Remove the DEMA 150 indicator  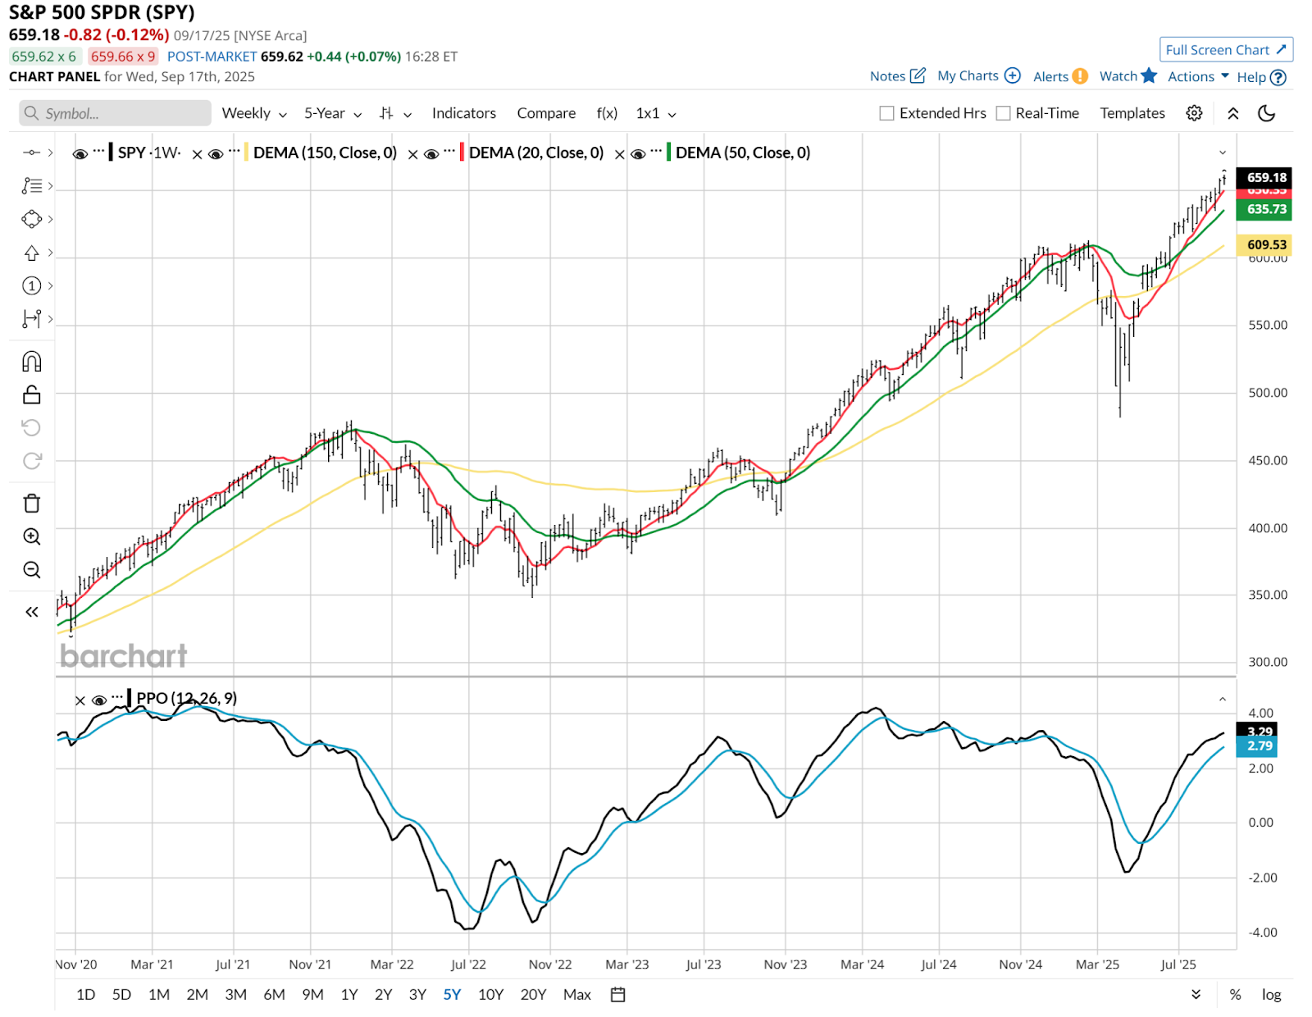[x=197, y=154]
